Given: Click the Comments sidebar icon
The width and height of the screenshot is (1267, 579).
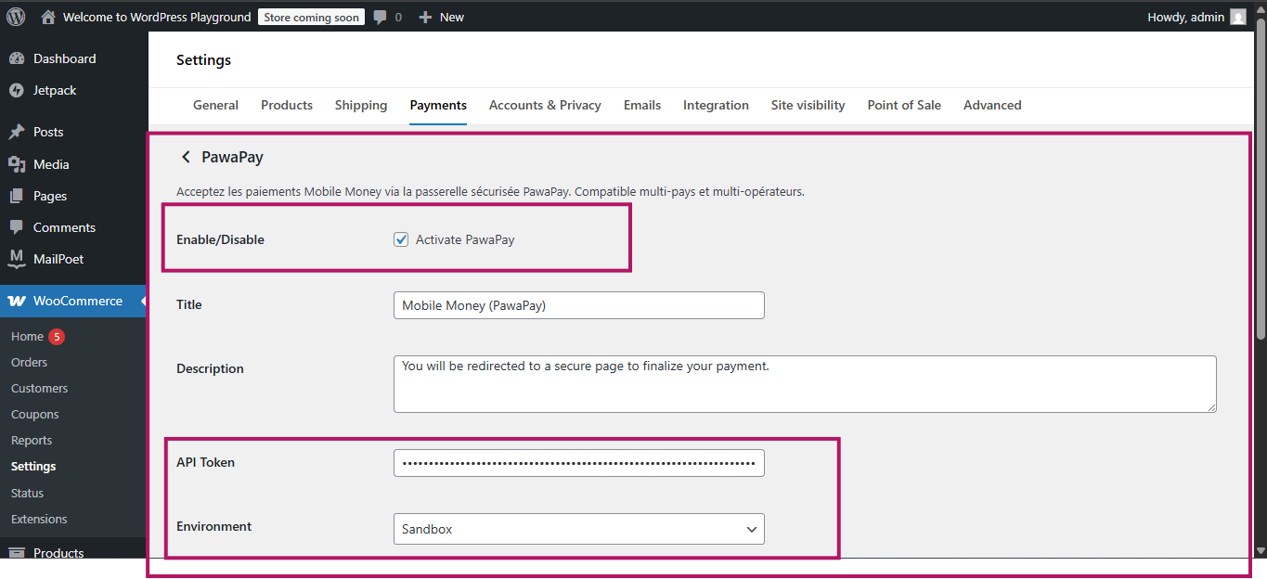Looking at the screenshot, I should tap(17, 227).
